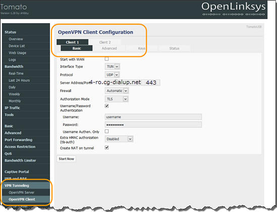Screen dimensions: 277x212
Task: Select the Basic sub-tab
Action: 77,48
